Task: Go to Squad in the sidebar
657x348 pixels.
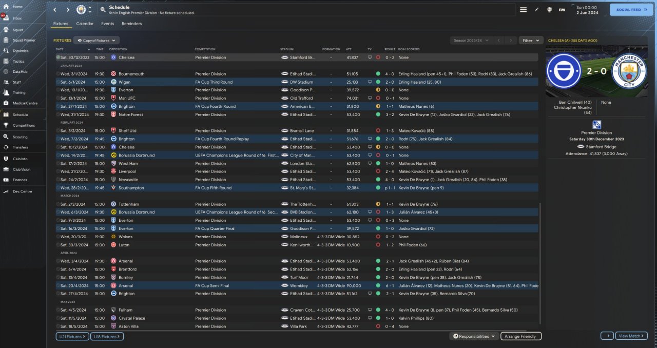Action: pos(17,30)
